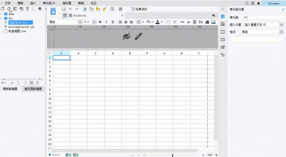Insert plain text with 'ab' icon
Viewport: 286px width, 157px height.
tap(189, 22)
